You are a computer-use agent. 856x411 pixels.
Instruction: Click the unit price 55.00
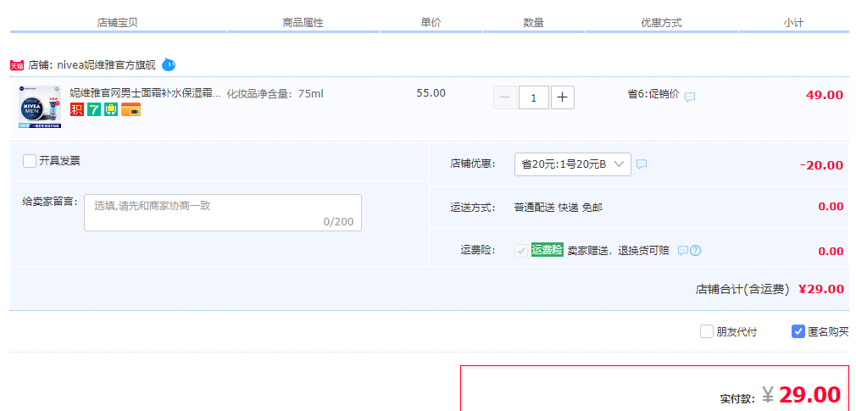(x=431, y=92)
